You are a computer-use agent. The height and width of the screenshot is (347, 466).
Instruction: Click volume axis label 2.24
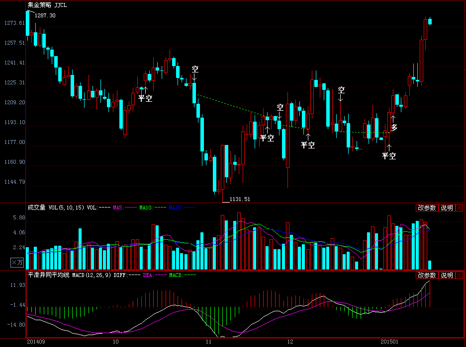(x=19, y=247)
